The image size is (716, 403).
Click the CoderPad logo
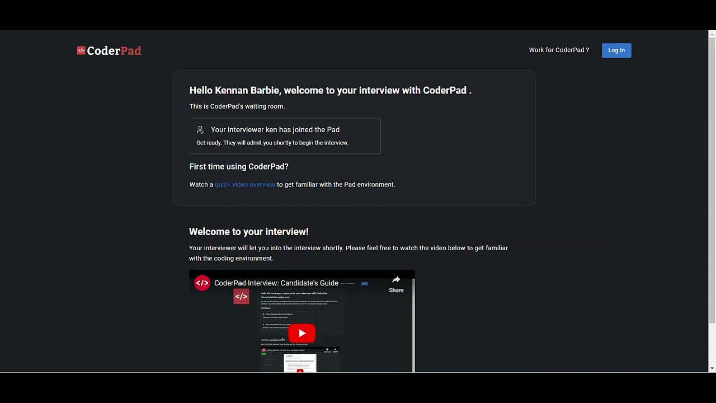coord(109,50)
